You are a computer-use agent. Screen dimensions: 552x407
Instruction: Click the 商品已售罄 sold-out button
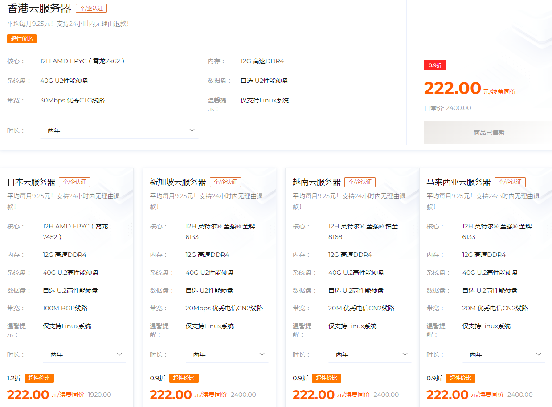487,133
